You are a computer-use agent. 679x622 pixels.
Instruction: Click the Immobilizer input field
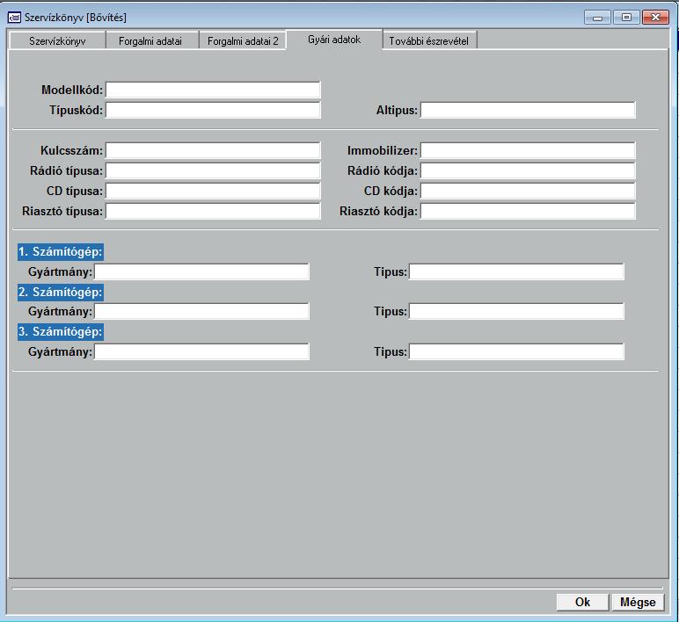tap(528, 150)
